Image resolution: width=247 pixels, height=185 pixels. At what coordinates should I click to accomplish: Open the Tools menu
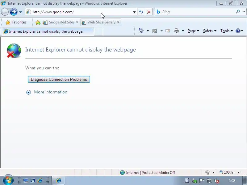[227, 31]
